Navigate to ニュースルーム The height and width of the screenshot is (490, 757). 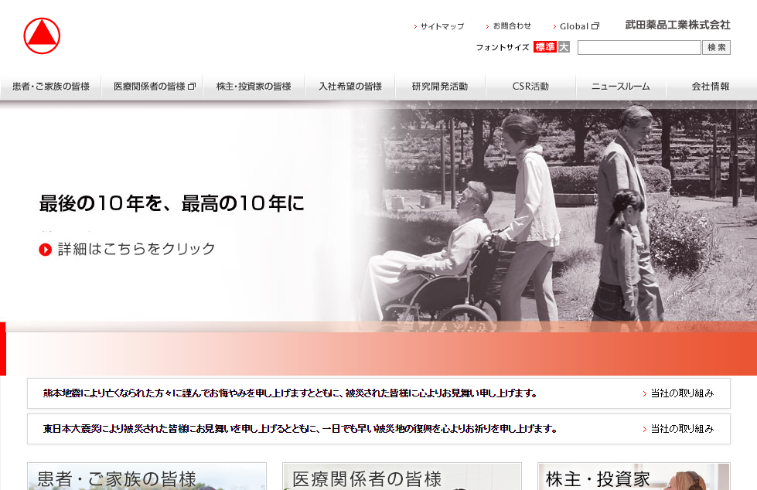[620, 87]
